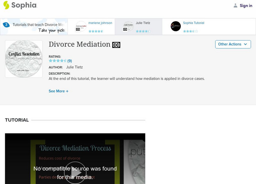Select the Julie Tietz tutorial tab
Screen dimensions: 256x184
pyautogui.click(x=139, y=27)
